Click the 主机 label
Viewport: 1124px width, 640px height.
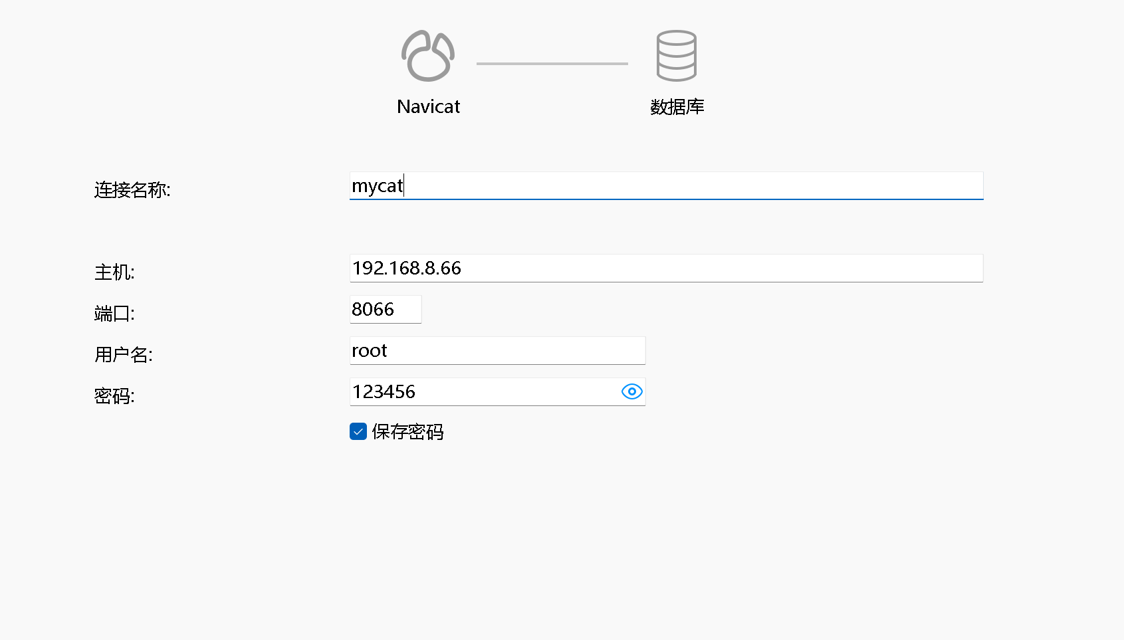click(x=114, y=272)
